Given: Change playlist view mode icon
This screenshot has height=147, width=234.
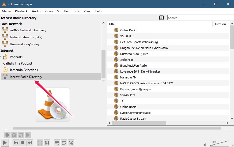Looking at the screenshot, I should 161,18.
